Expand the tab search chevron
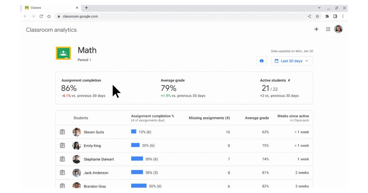Image resolution: width=368 pixels, height=193 pixels. [319, 8]
